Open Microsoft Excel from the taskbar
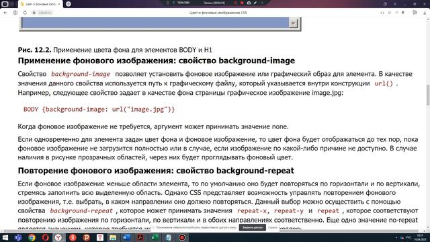 (155, 237)
